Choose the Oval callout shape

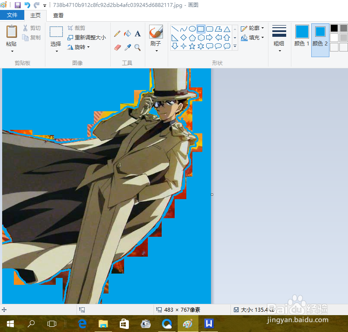pyautogui.click(x=218, y=46)
